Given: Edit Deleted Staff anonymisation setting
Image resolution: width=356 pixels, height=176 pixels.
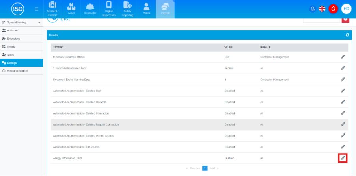Looking at the screenshot, I should pos(343,91).
